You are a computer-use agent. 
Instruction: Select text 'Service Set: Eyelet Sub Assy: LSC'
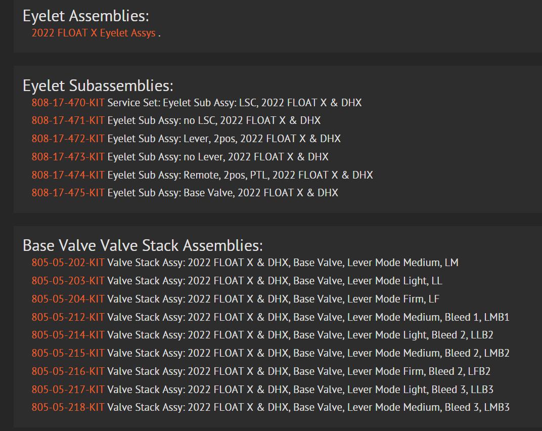[x=182, y=103]
